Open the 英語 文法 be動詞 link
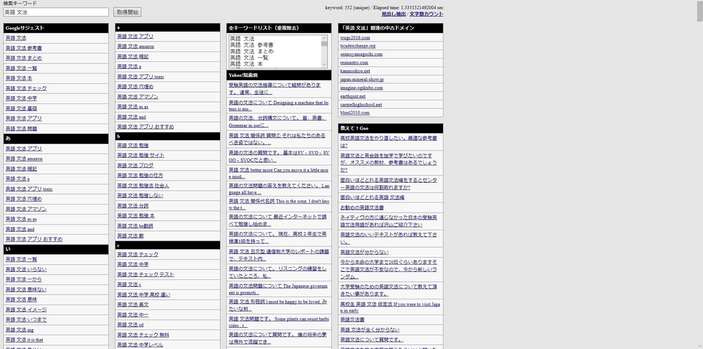703x349 pixels. (x=135, y=226)
